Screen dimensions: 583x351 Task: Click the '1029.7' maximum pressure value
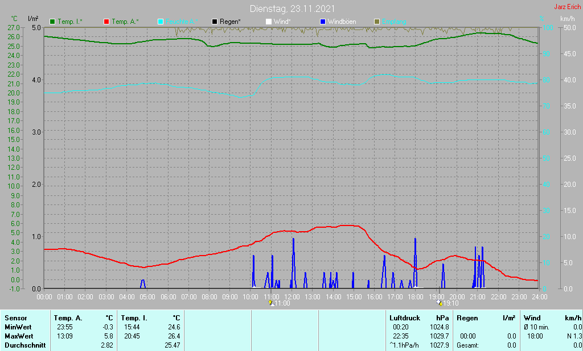click(x=439, y=336)
